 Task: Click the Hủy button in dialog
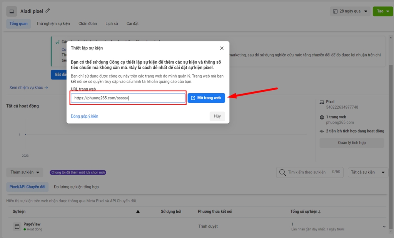pyautogui.click(x=217, y=116)
